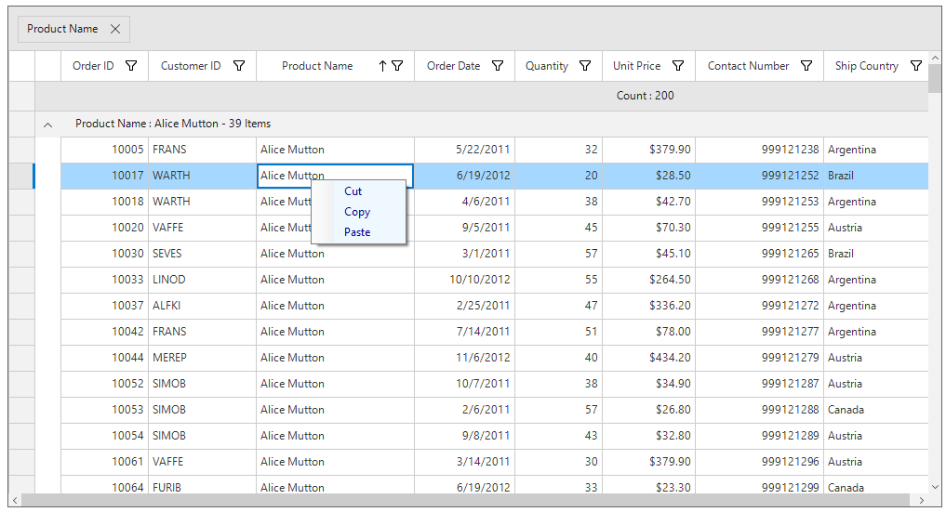Screen dimensions: 946x512
Task: Select customer cell SEVES
Action: [x=202, y=254]
